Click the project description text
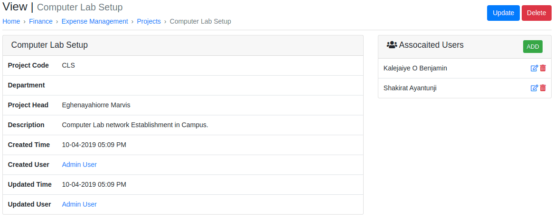This screenshot has height=217, width=554. [135, 125]
